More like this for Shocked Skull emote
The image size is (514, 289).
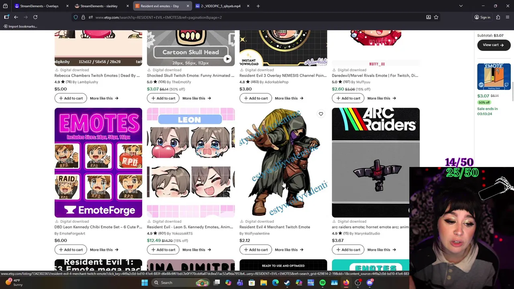pos(196,98)
